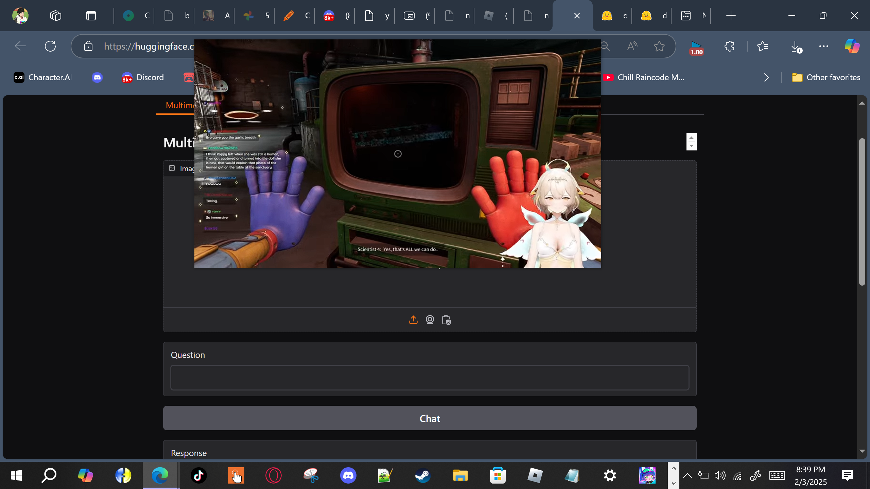870x489 pixels.
Task: Launch TikTok from the taskbar
Action: click(x=199, y=475)
